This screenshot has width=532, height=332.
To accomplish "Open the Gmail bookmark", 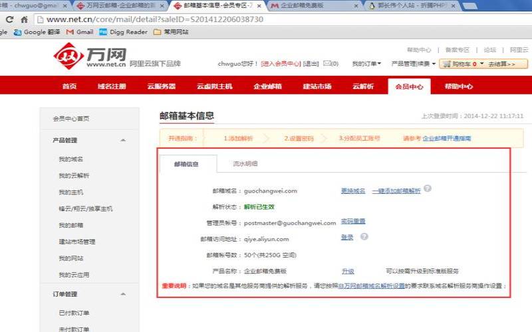I will tap(80, 32).
